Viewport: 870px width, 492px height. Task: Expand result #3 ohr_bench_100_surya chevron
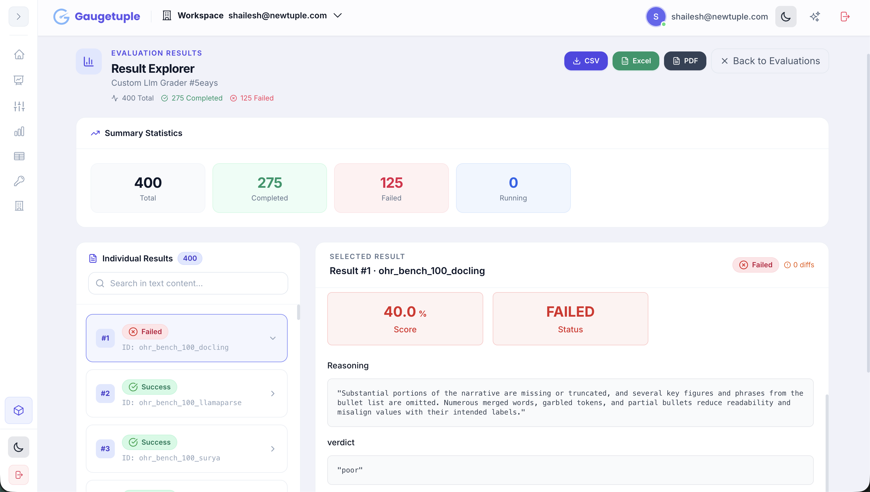[x=273, y=449]
